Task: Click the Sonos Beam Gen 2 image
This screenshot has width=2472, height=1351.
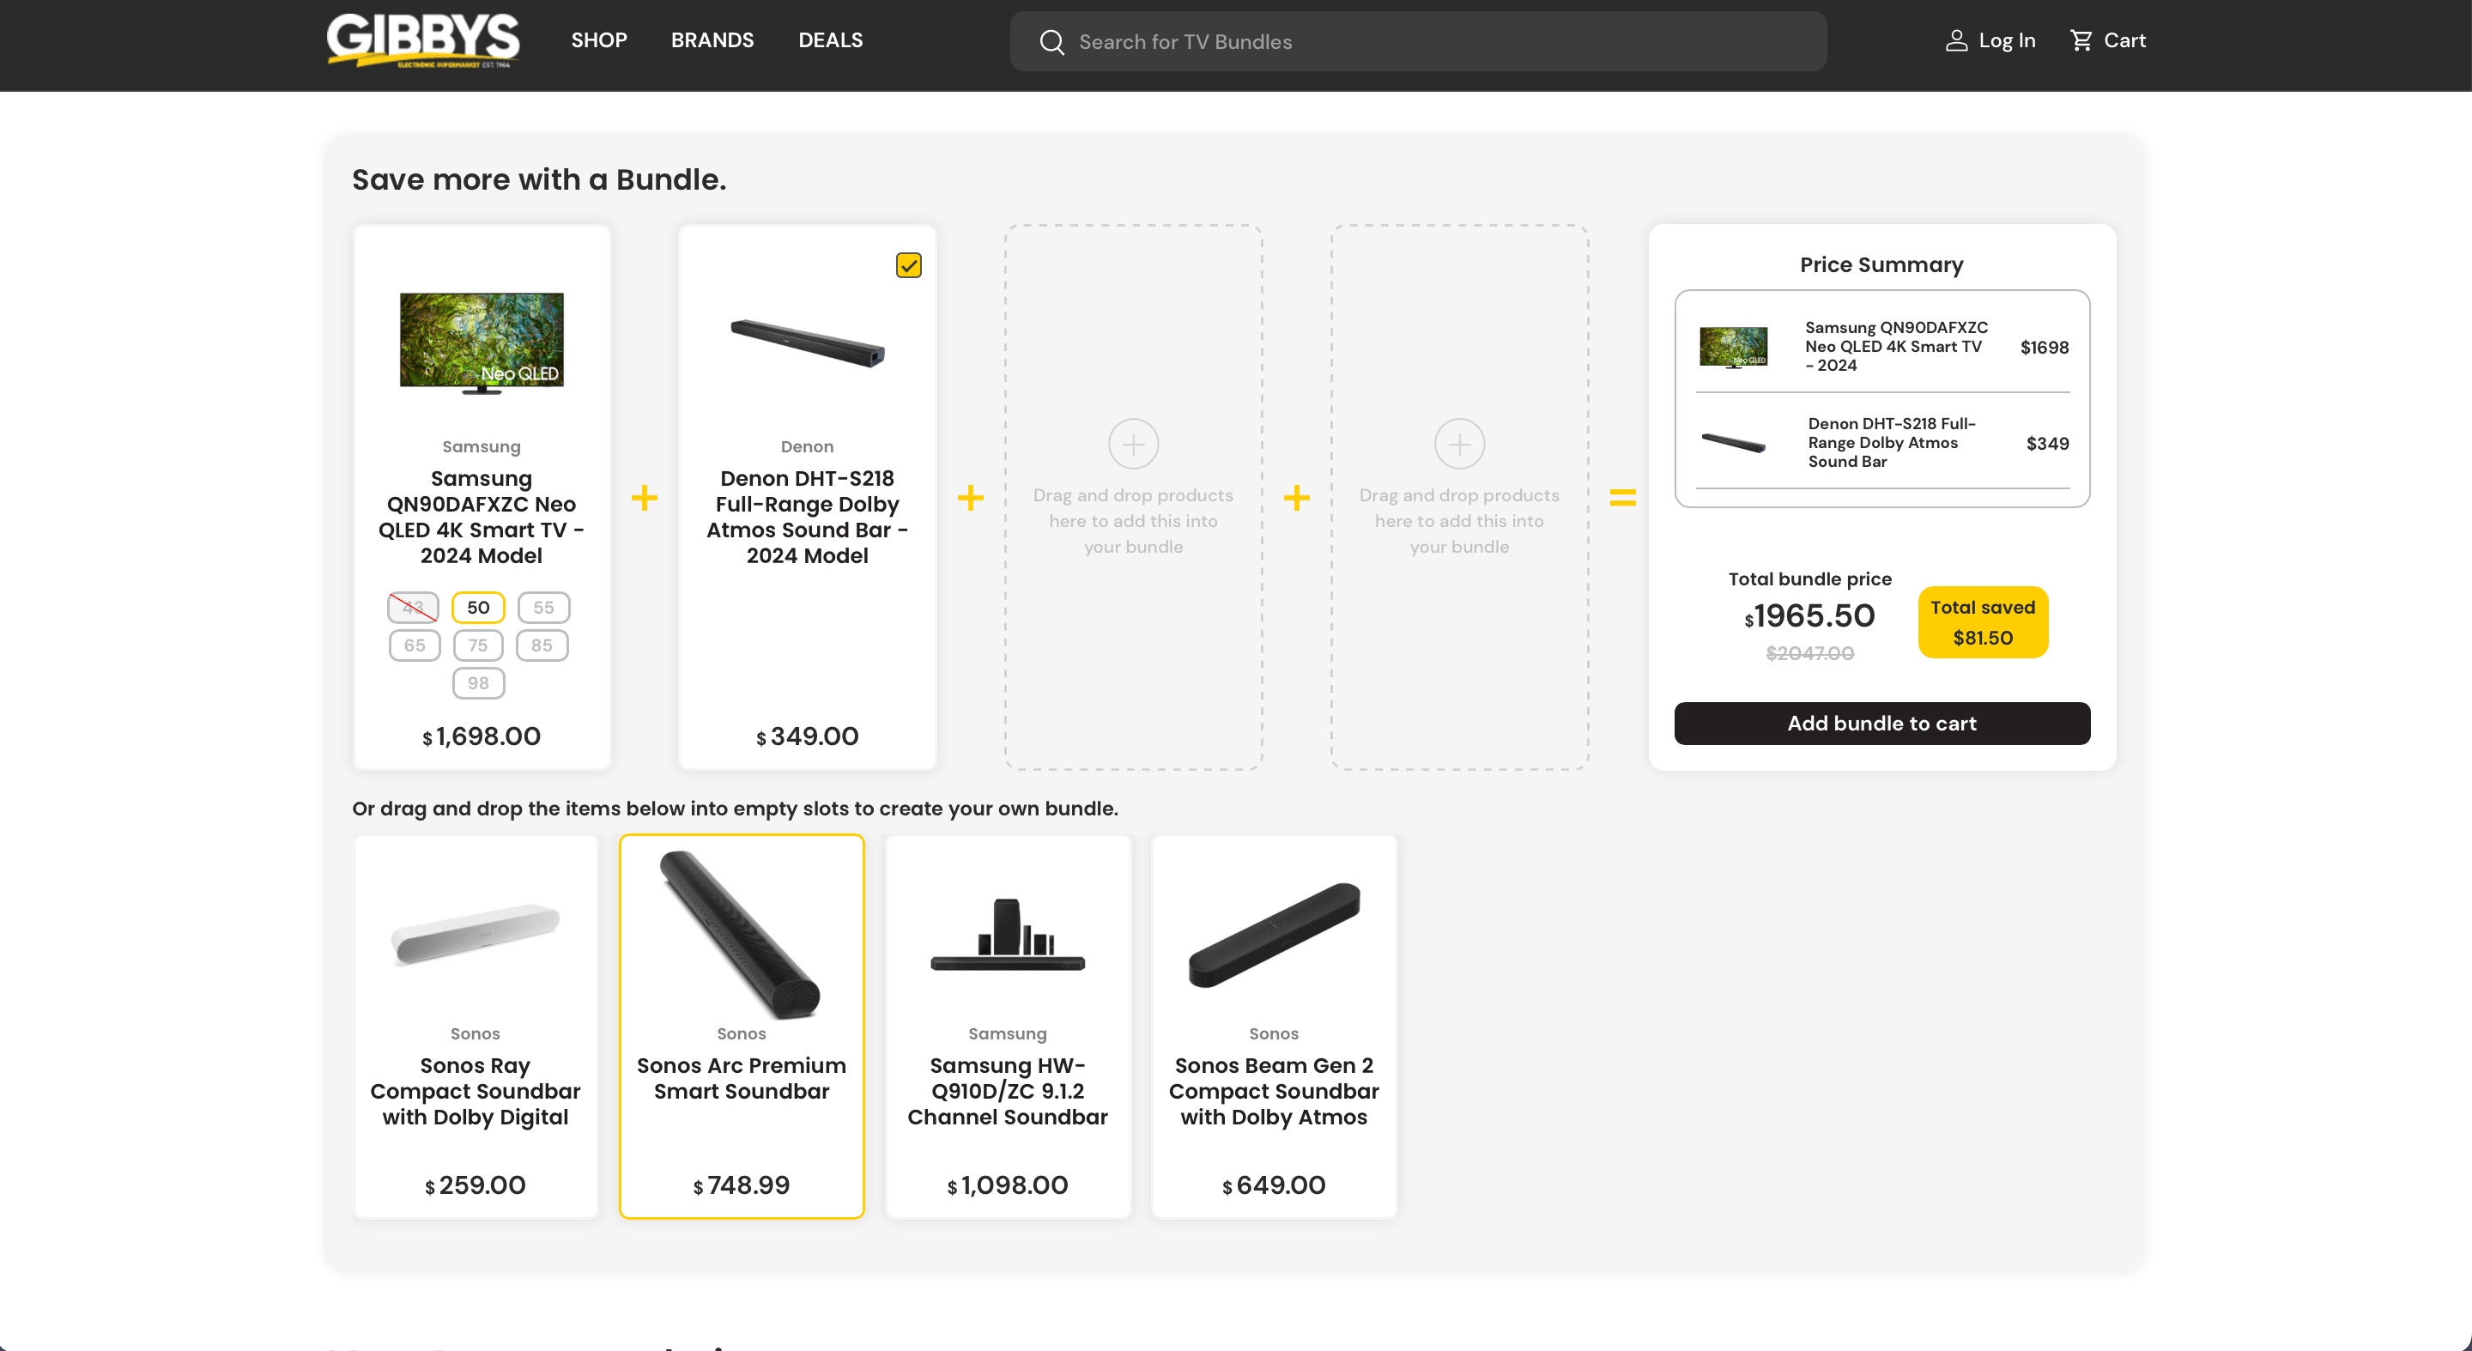Action: pyautogui.click(x=1274, y=935)
